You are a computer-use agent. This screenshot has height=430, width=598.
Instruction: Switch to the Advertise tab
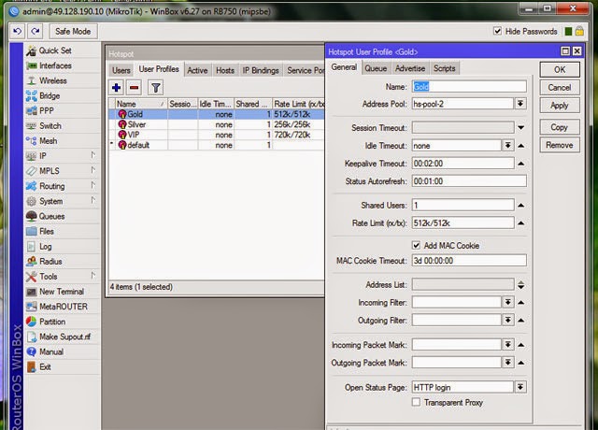(410, 68)
